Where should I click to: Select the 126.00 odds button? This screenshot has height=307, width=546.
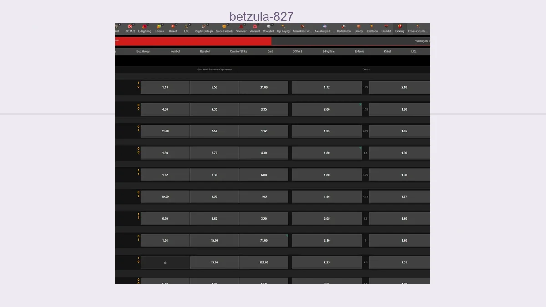pos(264,262)
